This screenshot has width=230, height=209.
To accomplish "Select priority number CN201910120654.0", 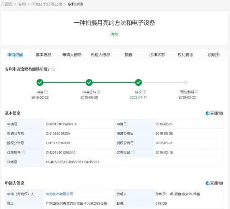I will coord(61,153).
